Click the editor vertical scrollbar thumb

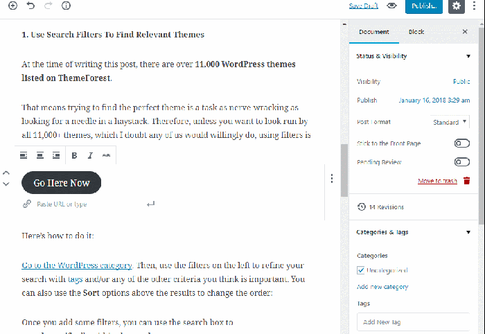(x=344, y=170)
